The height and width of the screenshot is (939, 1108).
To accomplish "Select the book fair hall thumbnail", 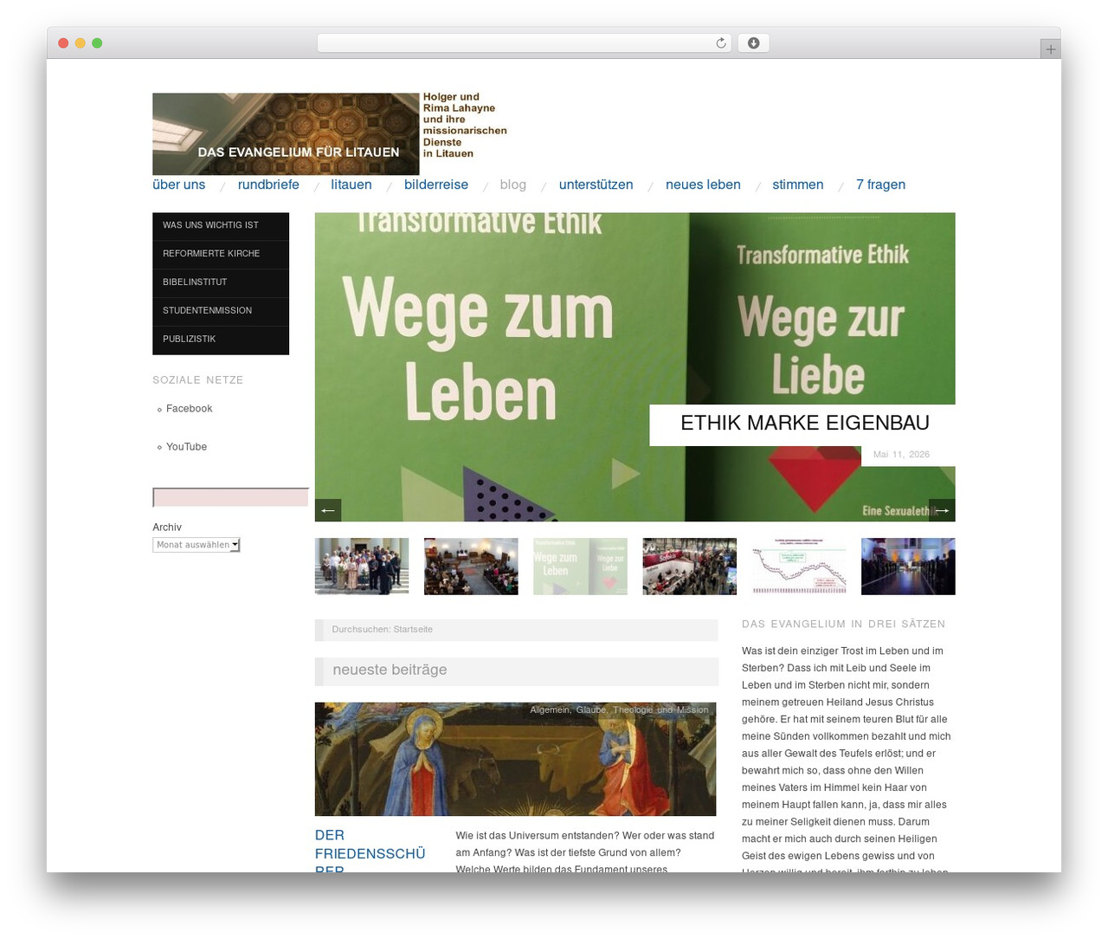I will pos(690,567).
